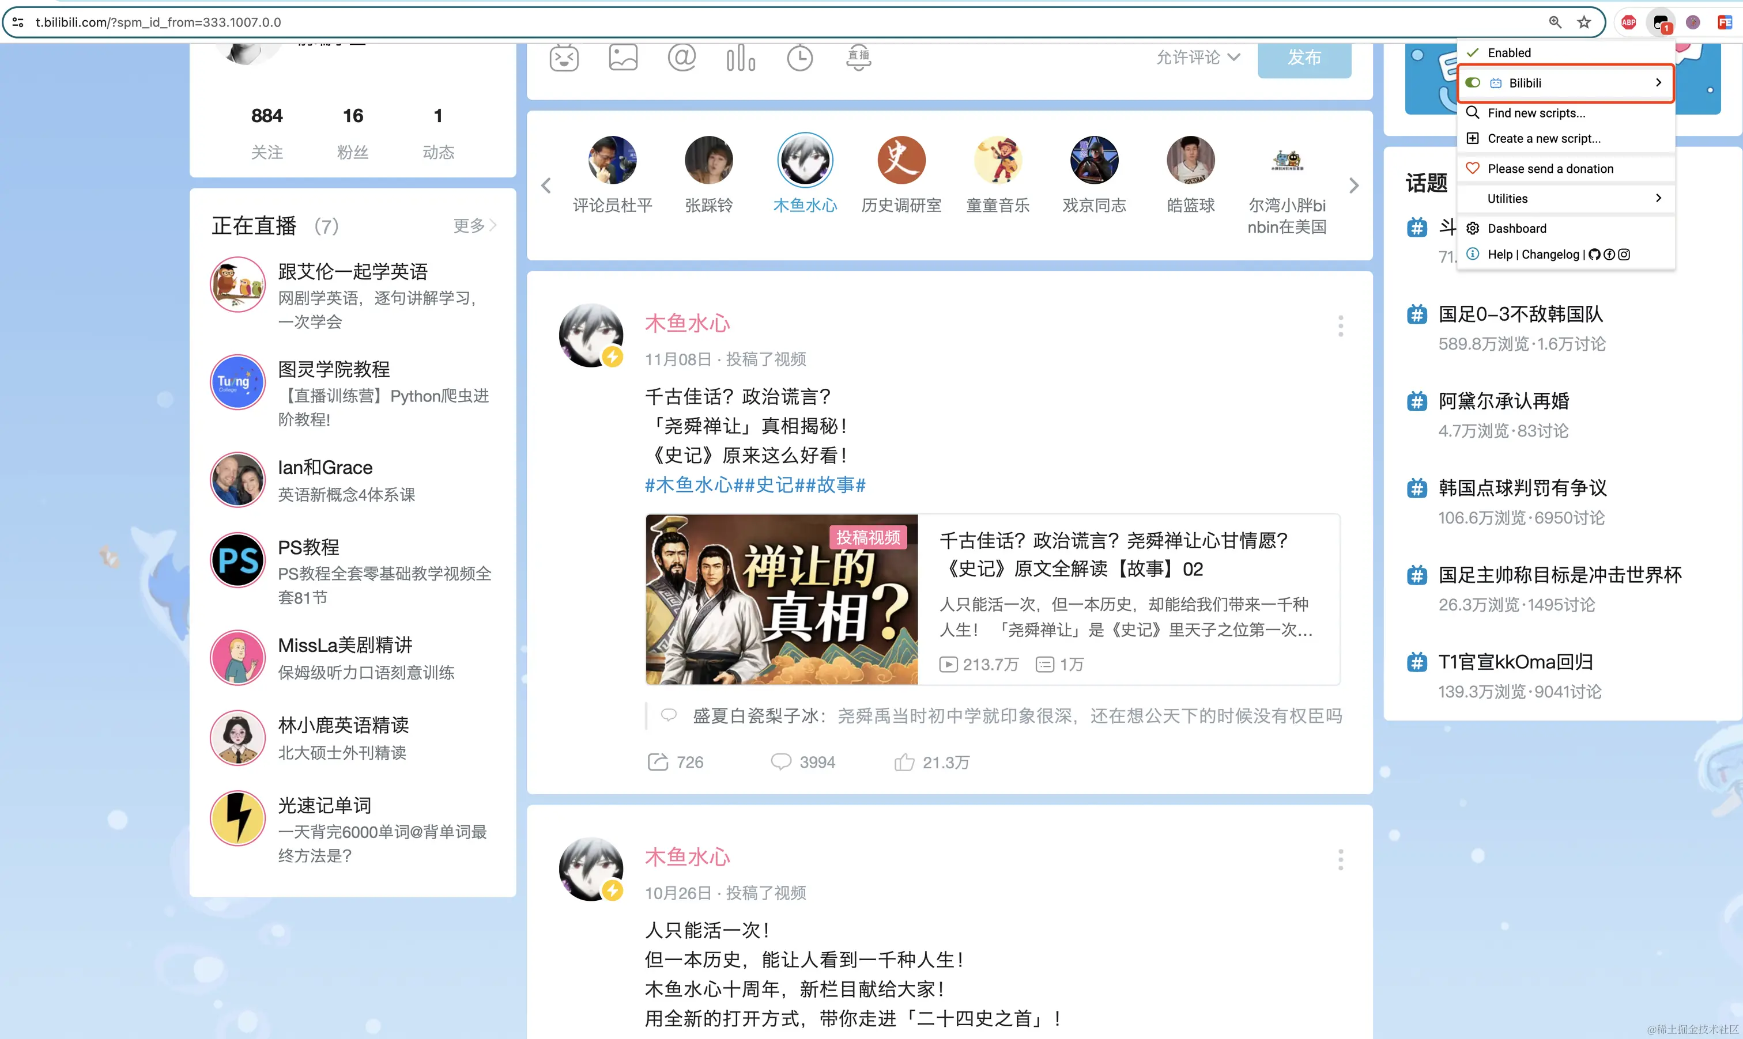Click the image upload icon
Screen dimensions: 1743x1039
623,58
